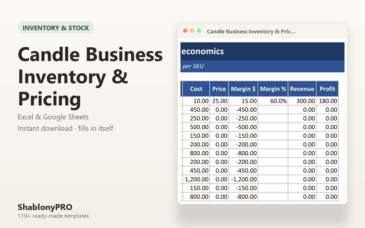Select the Profit column header
This screenshot has height=228, width=365.
click(327, 89)
